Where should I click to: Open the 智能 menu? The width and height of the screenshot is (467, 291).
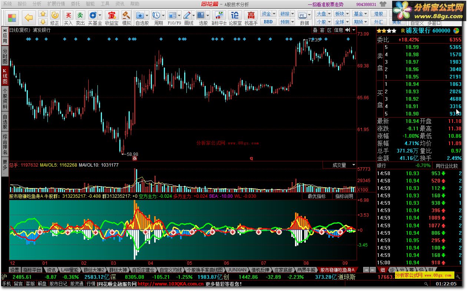[90, 4]
